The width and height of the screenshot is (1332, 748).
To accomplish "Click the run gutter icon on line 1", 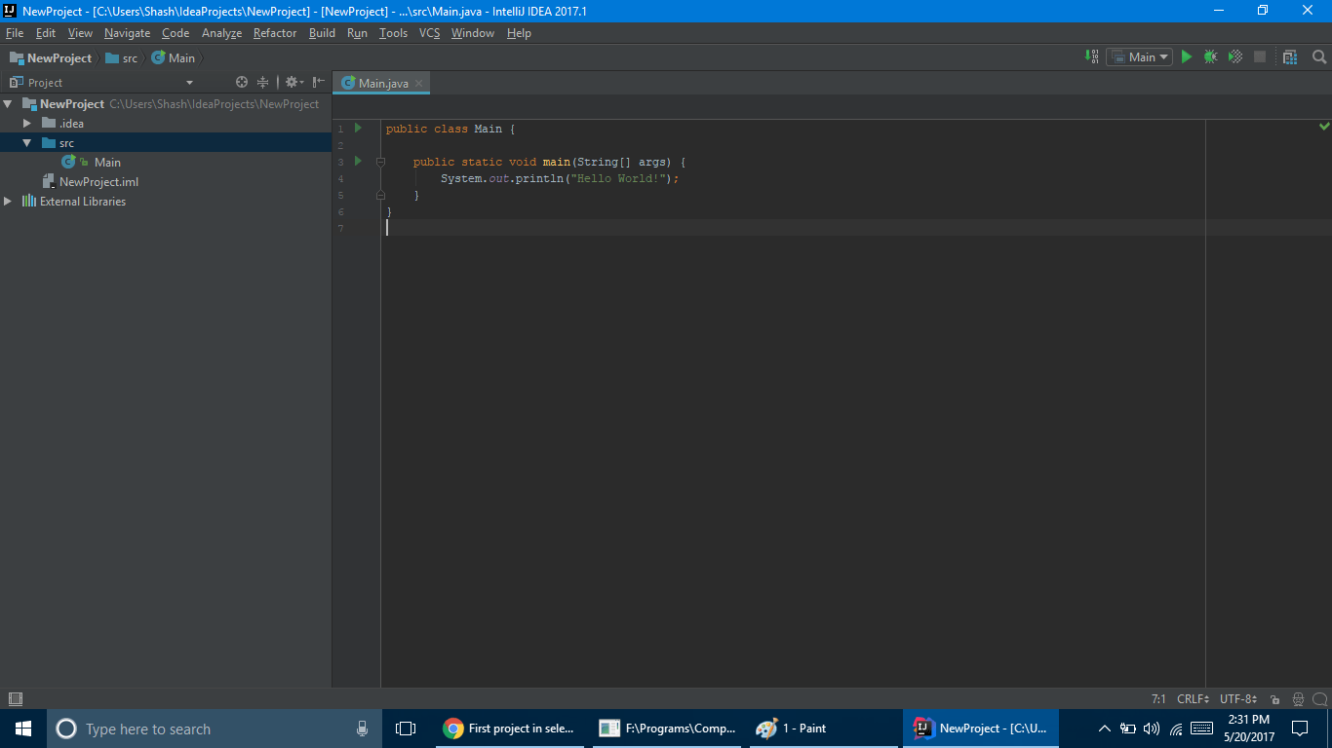I will 357,128.
